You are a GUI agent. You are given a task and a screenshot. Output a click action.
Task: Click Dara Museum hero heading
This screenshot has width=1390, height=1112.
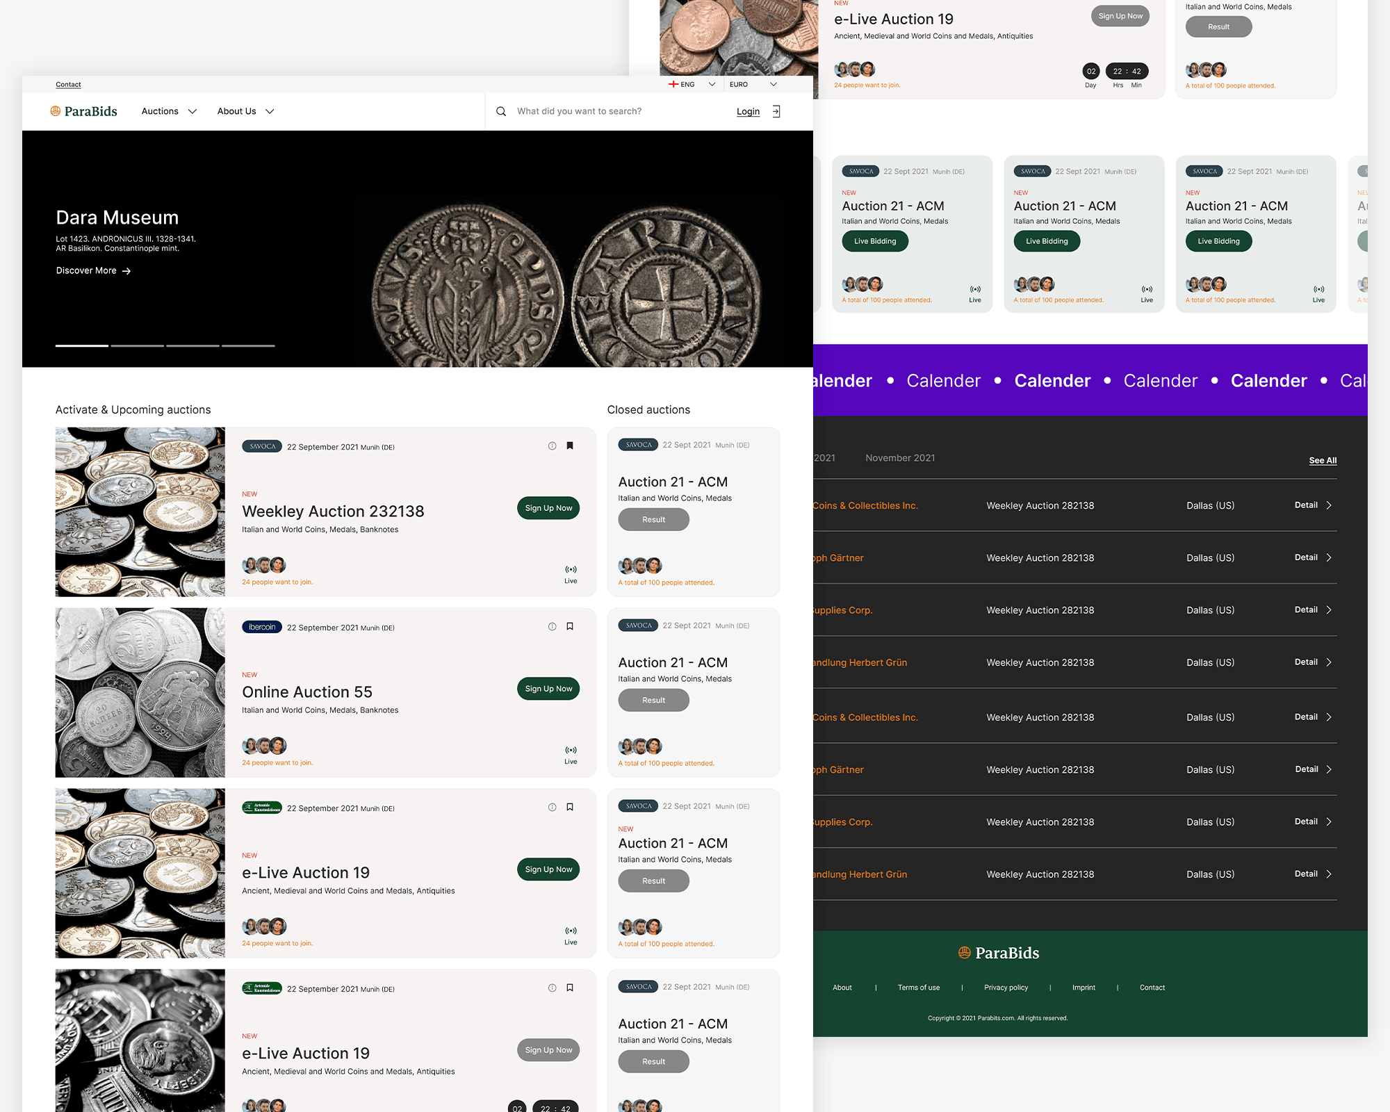coord(117,218)
